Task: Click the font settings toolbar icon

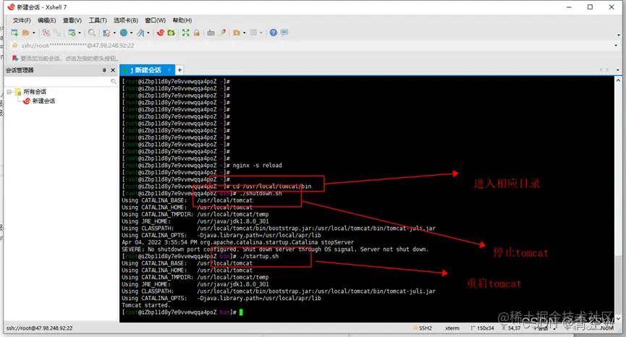Action: pos(140,33)
